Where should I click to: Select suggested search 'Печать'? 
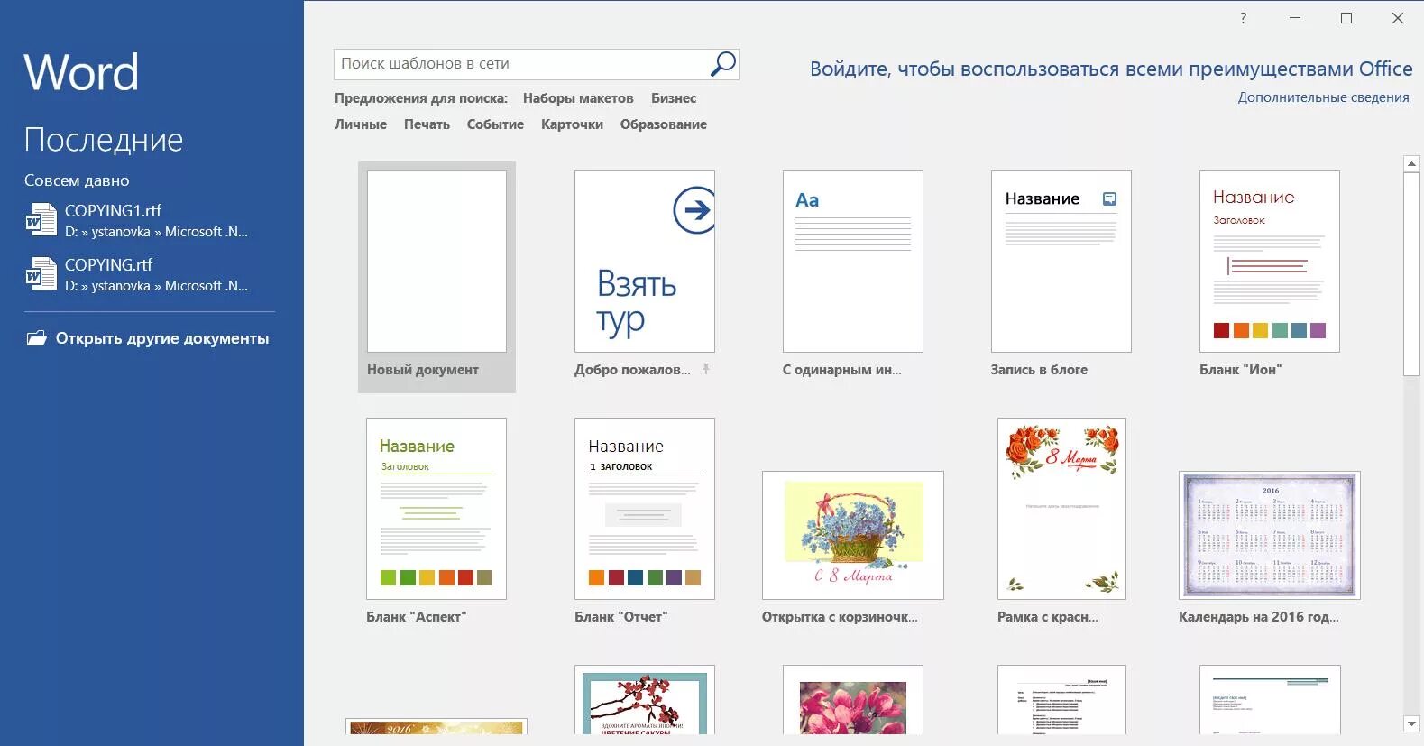click(x=427, y=124)
